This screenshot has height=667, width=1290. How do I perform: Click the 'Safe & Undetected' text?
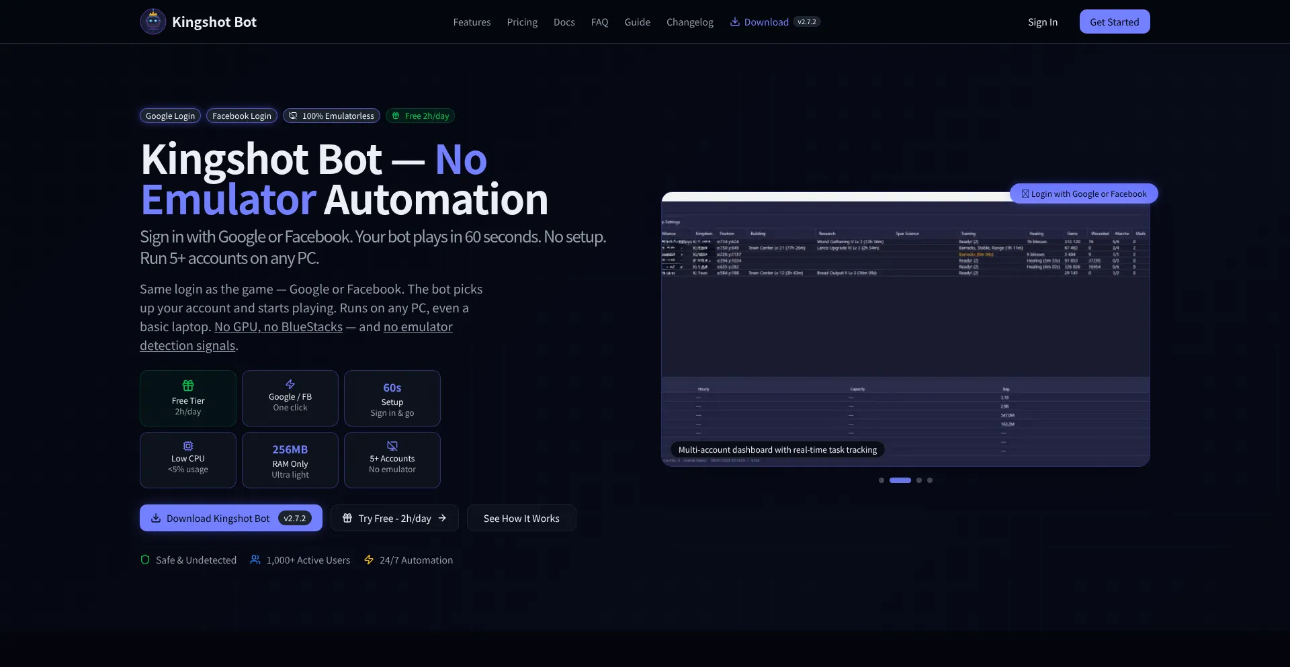[x=196, y=560]
